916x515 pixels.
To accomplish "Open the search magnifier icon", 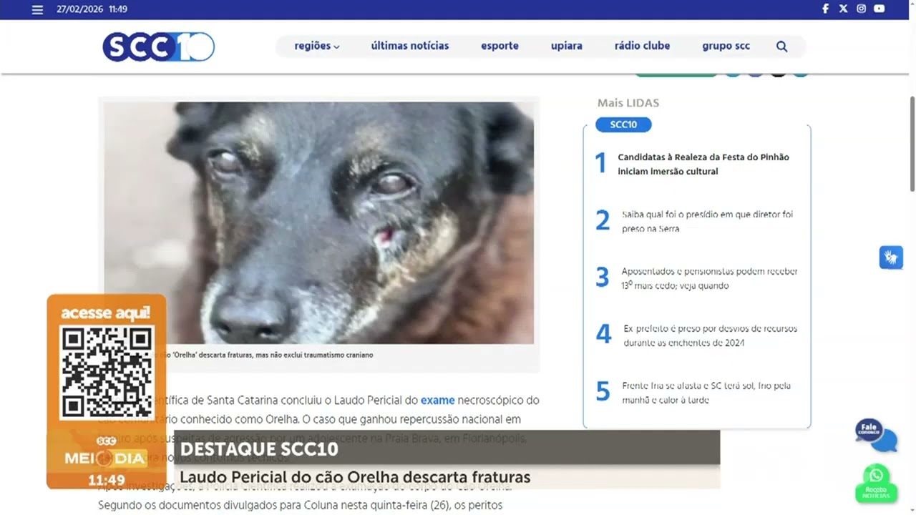I will (x=781, y=46).
